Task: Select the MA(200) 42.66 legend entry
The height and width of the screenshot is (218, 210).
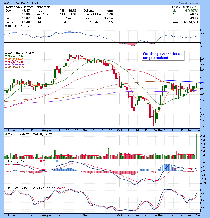Action: coord(15,65)
